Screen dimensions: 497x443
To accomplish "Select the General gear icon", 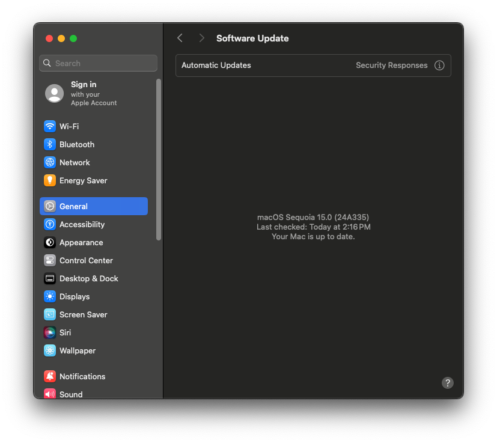I will coord(50,206).
